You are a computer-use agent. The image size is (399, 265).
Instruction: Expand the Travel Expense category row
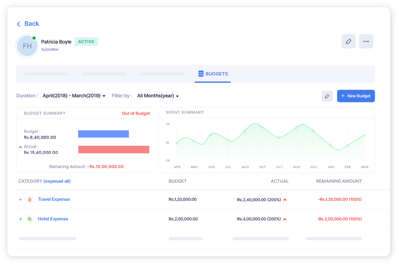click(x=20, y=199)
